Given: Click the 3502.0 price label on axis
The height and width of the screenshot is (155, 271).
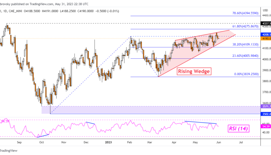Looking at the screenshot, I should click(266, 114).
